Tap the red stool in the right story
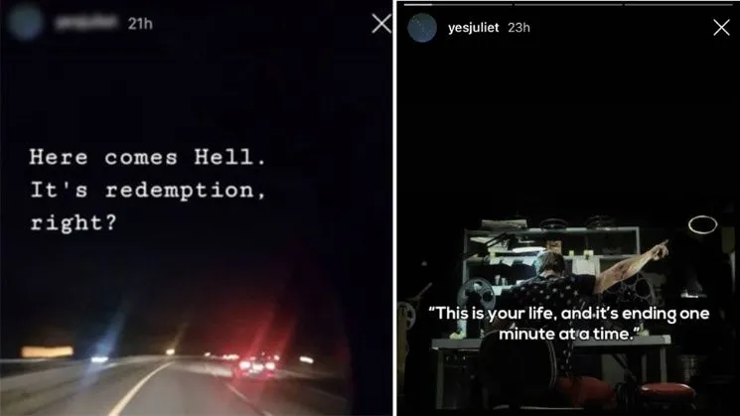The width and height of the screenshot is (740, 416). click(666, 391)
